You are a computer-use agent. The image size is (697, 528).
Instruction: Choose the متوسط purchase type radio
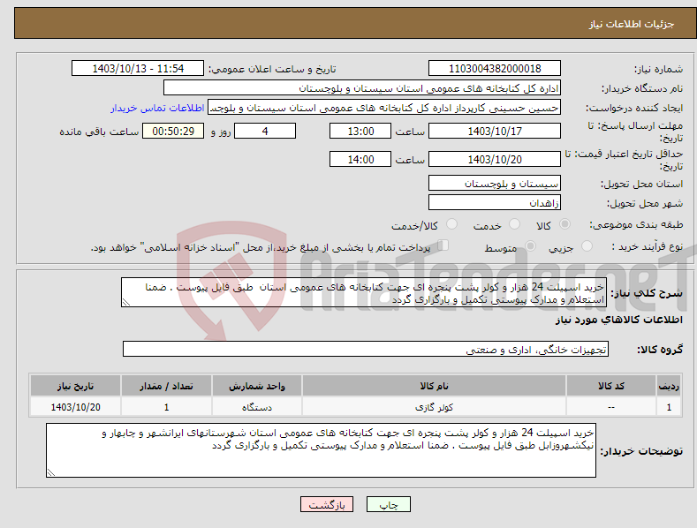tap(530, 245)
